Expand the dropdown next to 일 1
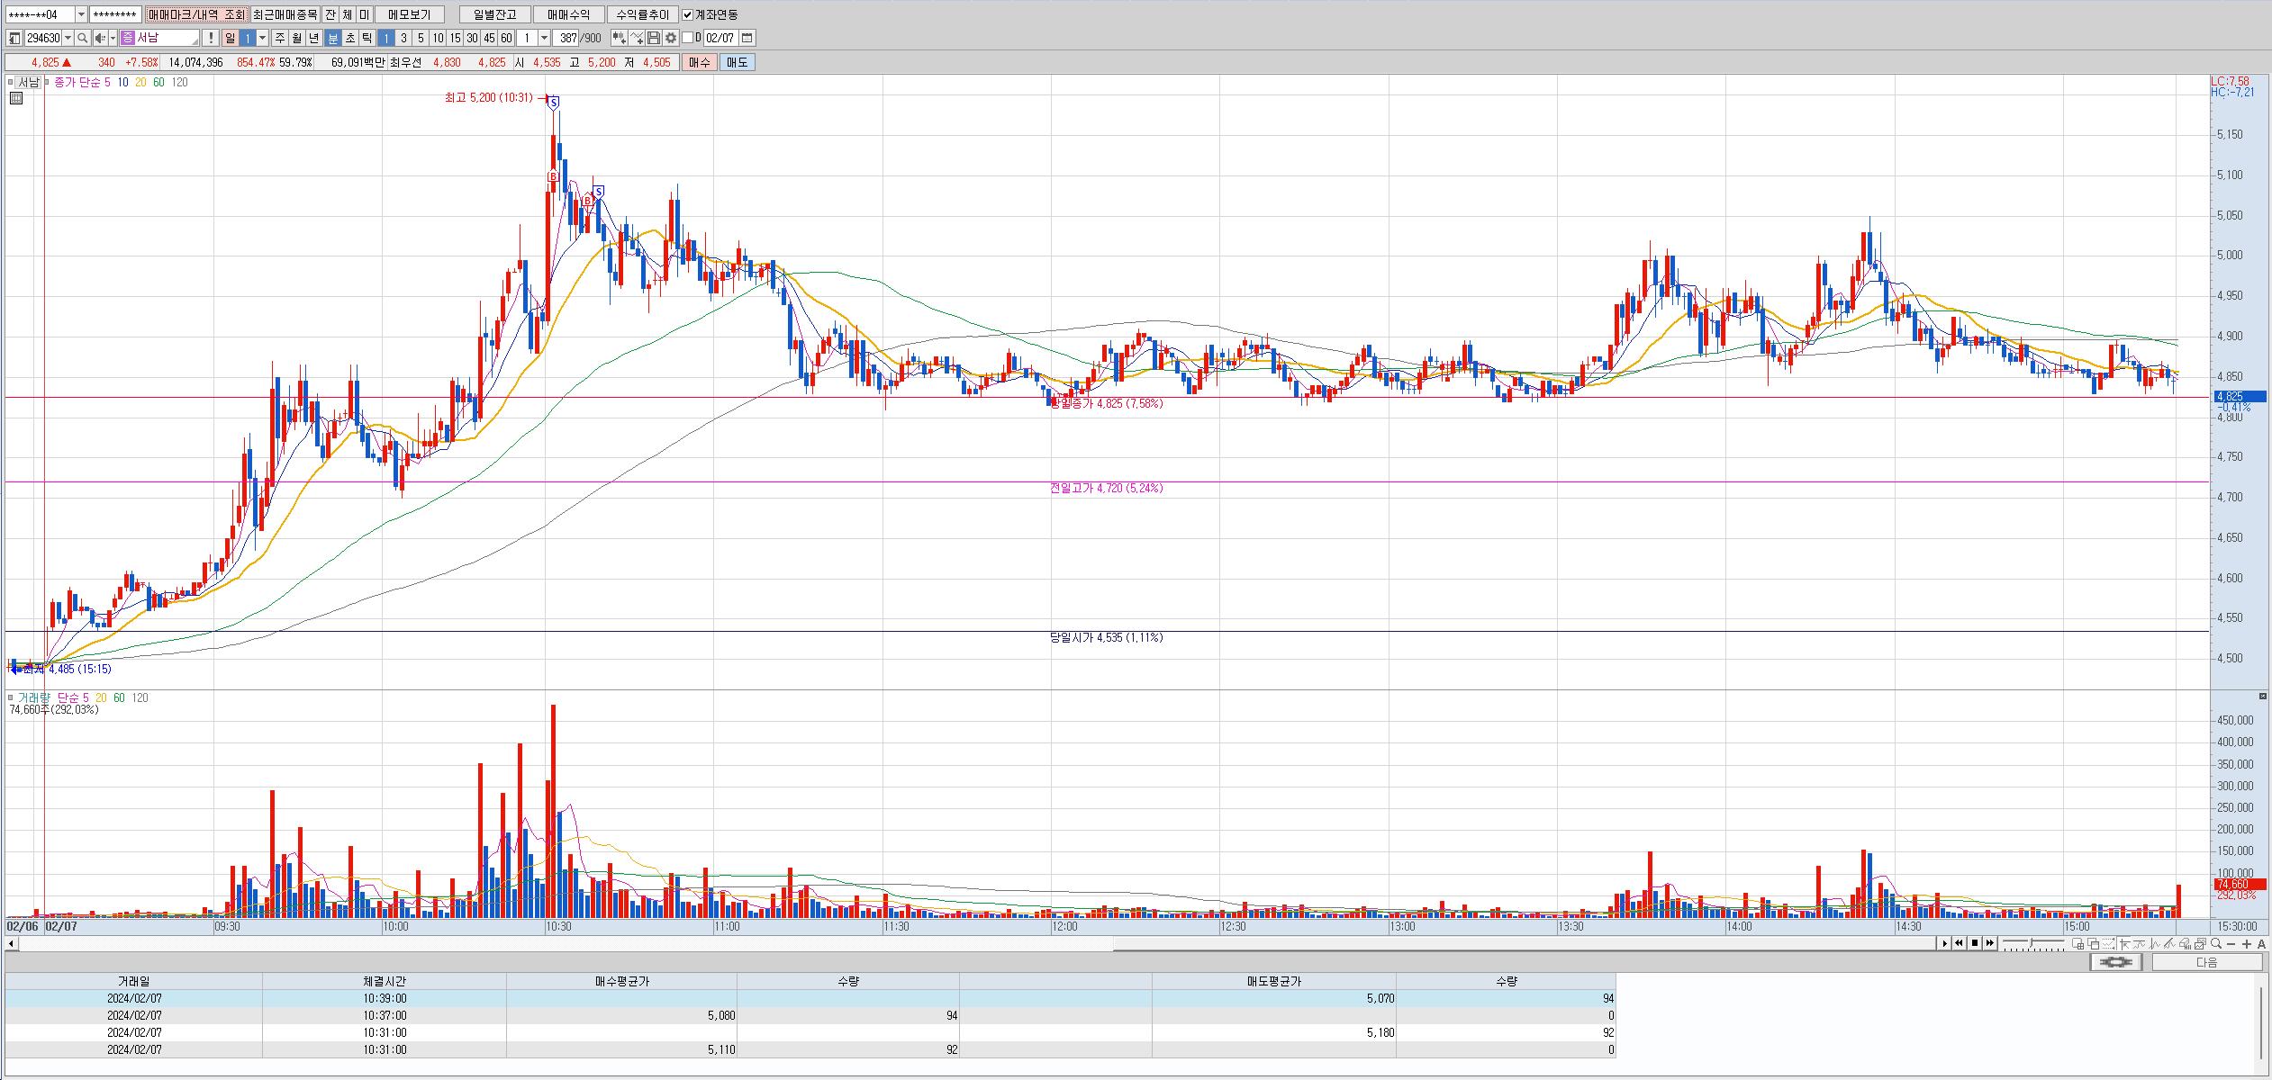The height and width of the screenshot is (1080, 2272). [x=263, y=38]
